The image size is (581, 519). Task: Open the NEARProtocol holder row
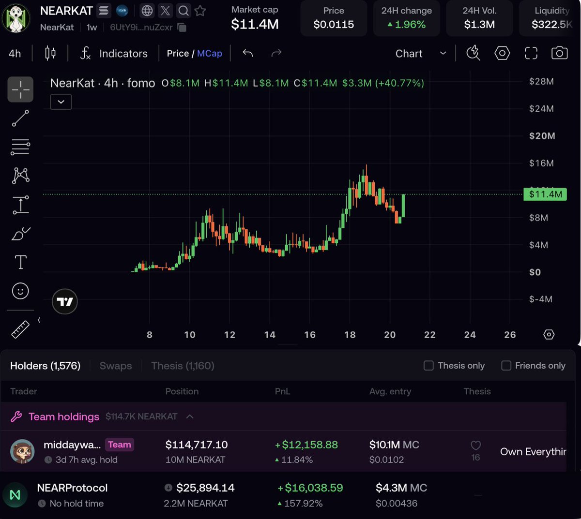tap(290, 495)
